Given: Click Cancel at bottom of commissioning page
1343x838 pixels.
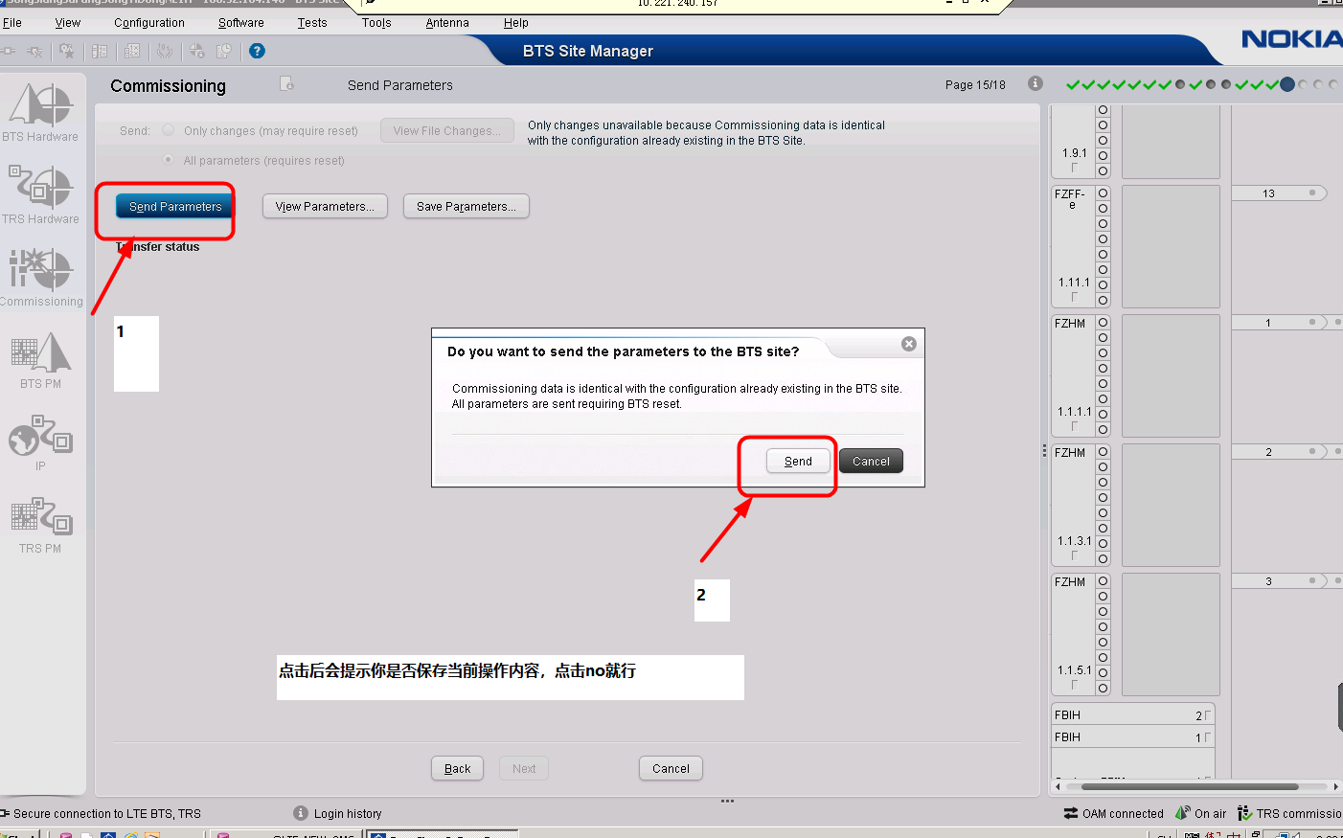Looking at the screenshot, I should coord(671,769).
